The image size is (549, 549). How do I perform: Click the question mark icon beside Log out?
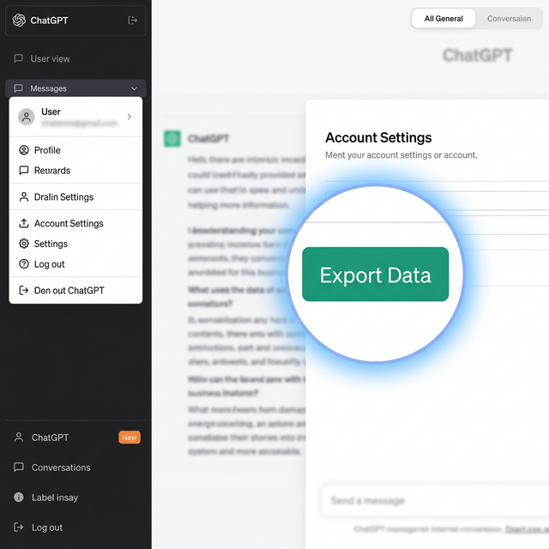[24, 263]
